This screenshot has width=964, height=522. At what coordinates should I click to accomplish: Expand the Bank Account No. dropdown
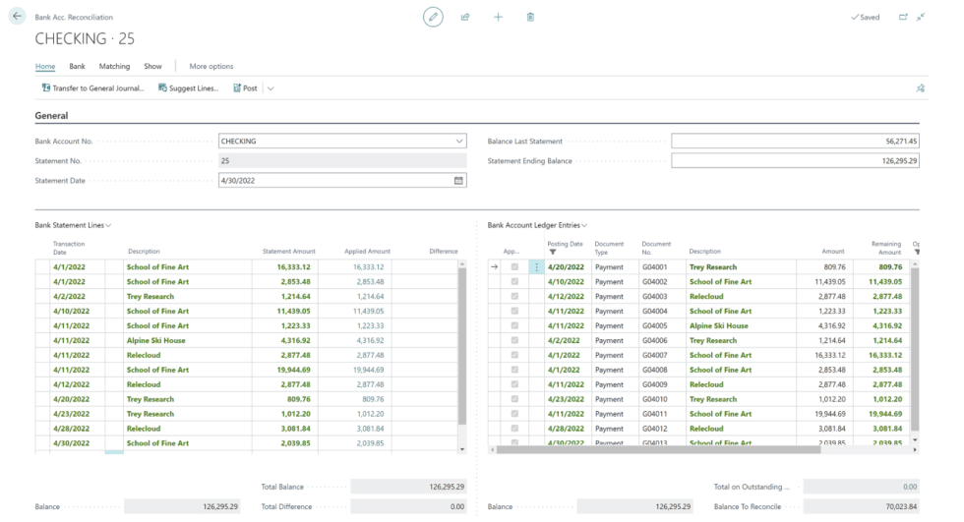click(458, 141)
